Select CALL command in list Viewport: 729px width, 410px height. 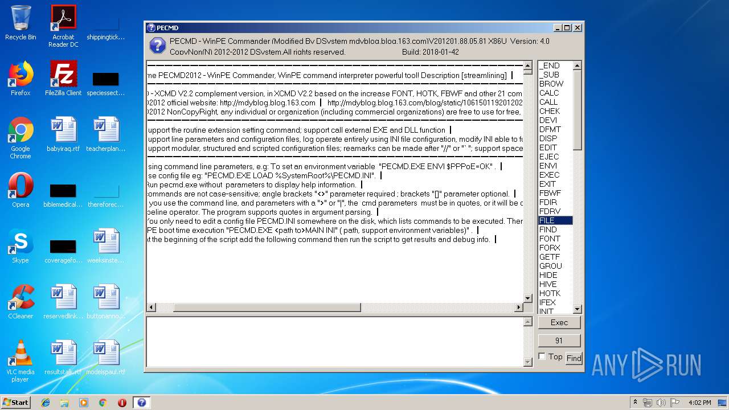tap(555, 102)
